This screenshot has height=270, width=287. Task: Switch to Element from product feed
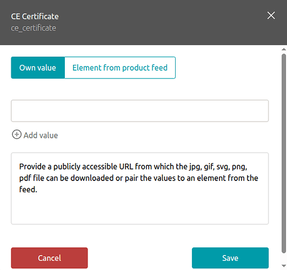pos(120,67)
